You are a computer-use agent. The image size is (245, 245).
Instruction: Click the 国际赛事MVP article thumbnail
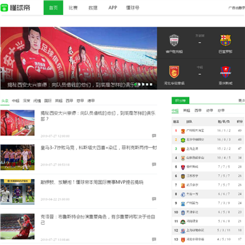(x=18, y=192)
